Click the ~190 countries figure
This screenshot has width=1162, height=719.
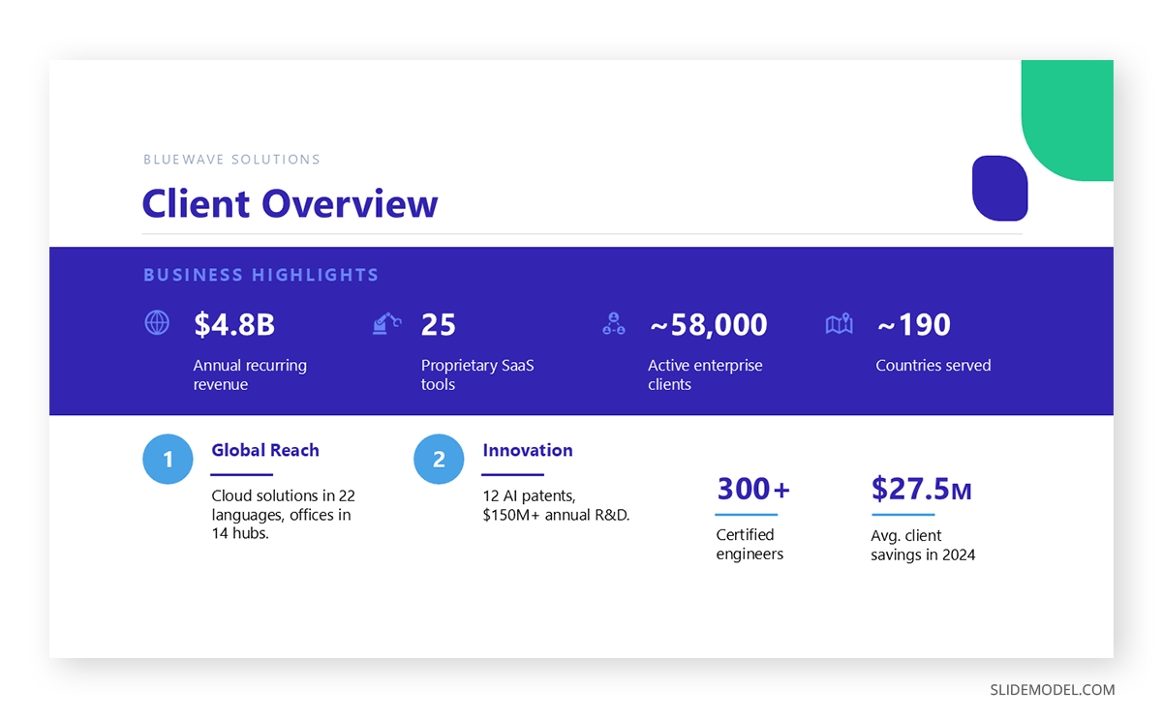pyautogui.click(x=914, y=324)
